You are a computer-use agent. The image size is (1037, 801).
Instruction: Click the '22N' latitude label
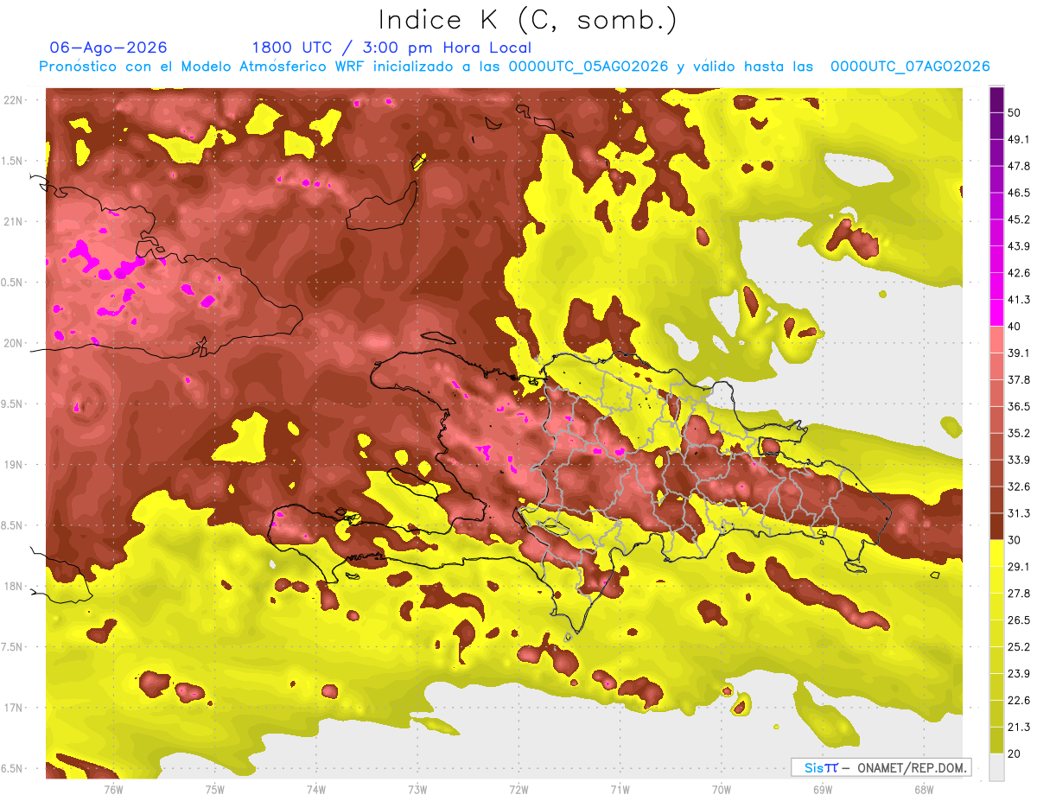point(15,100)
